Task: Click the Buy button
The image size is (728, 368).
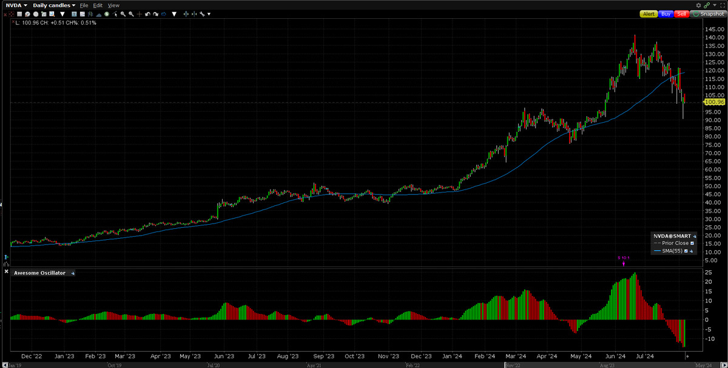Action: [666, 13]
